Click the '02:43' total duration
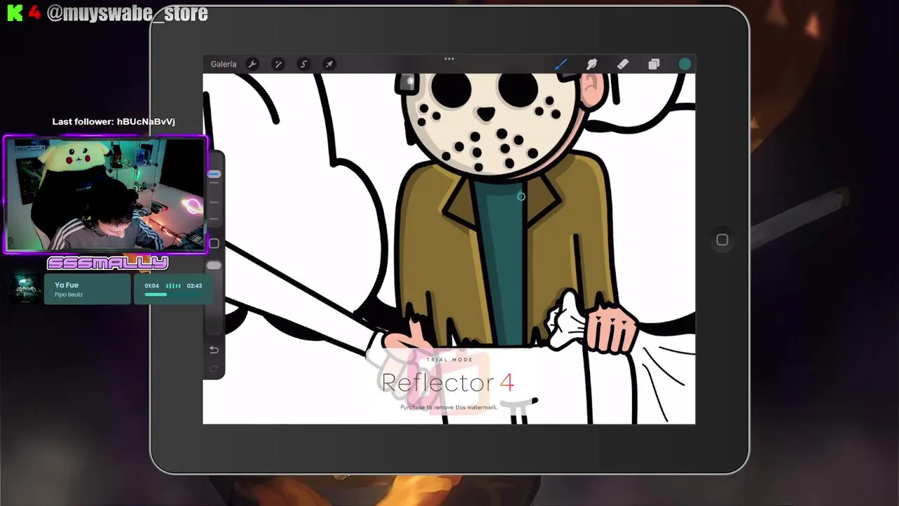Screen dimensions: 899x506 (x=194, y=285)
